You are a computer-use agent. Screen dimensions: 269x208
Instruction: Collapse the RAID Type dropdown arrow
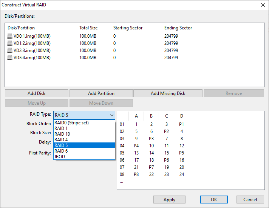111,115
